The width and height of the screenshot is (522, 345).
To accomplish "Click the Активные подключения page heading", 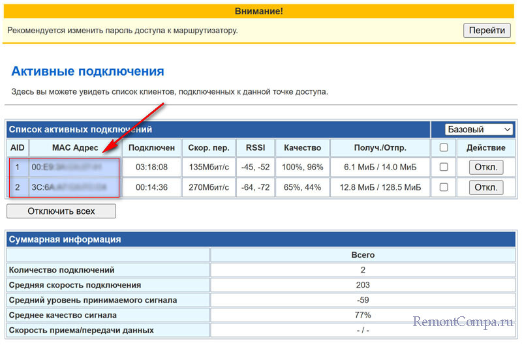I will 87,71.
